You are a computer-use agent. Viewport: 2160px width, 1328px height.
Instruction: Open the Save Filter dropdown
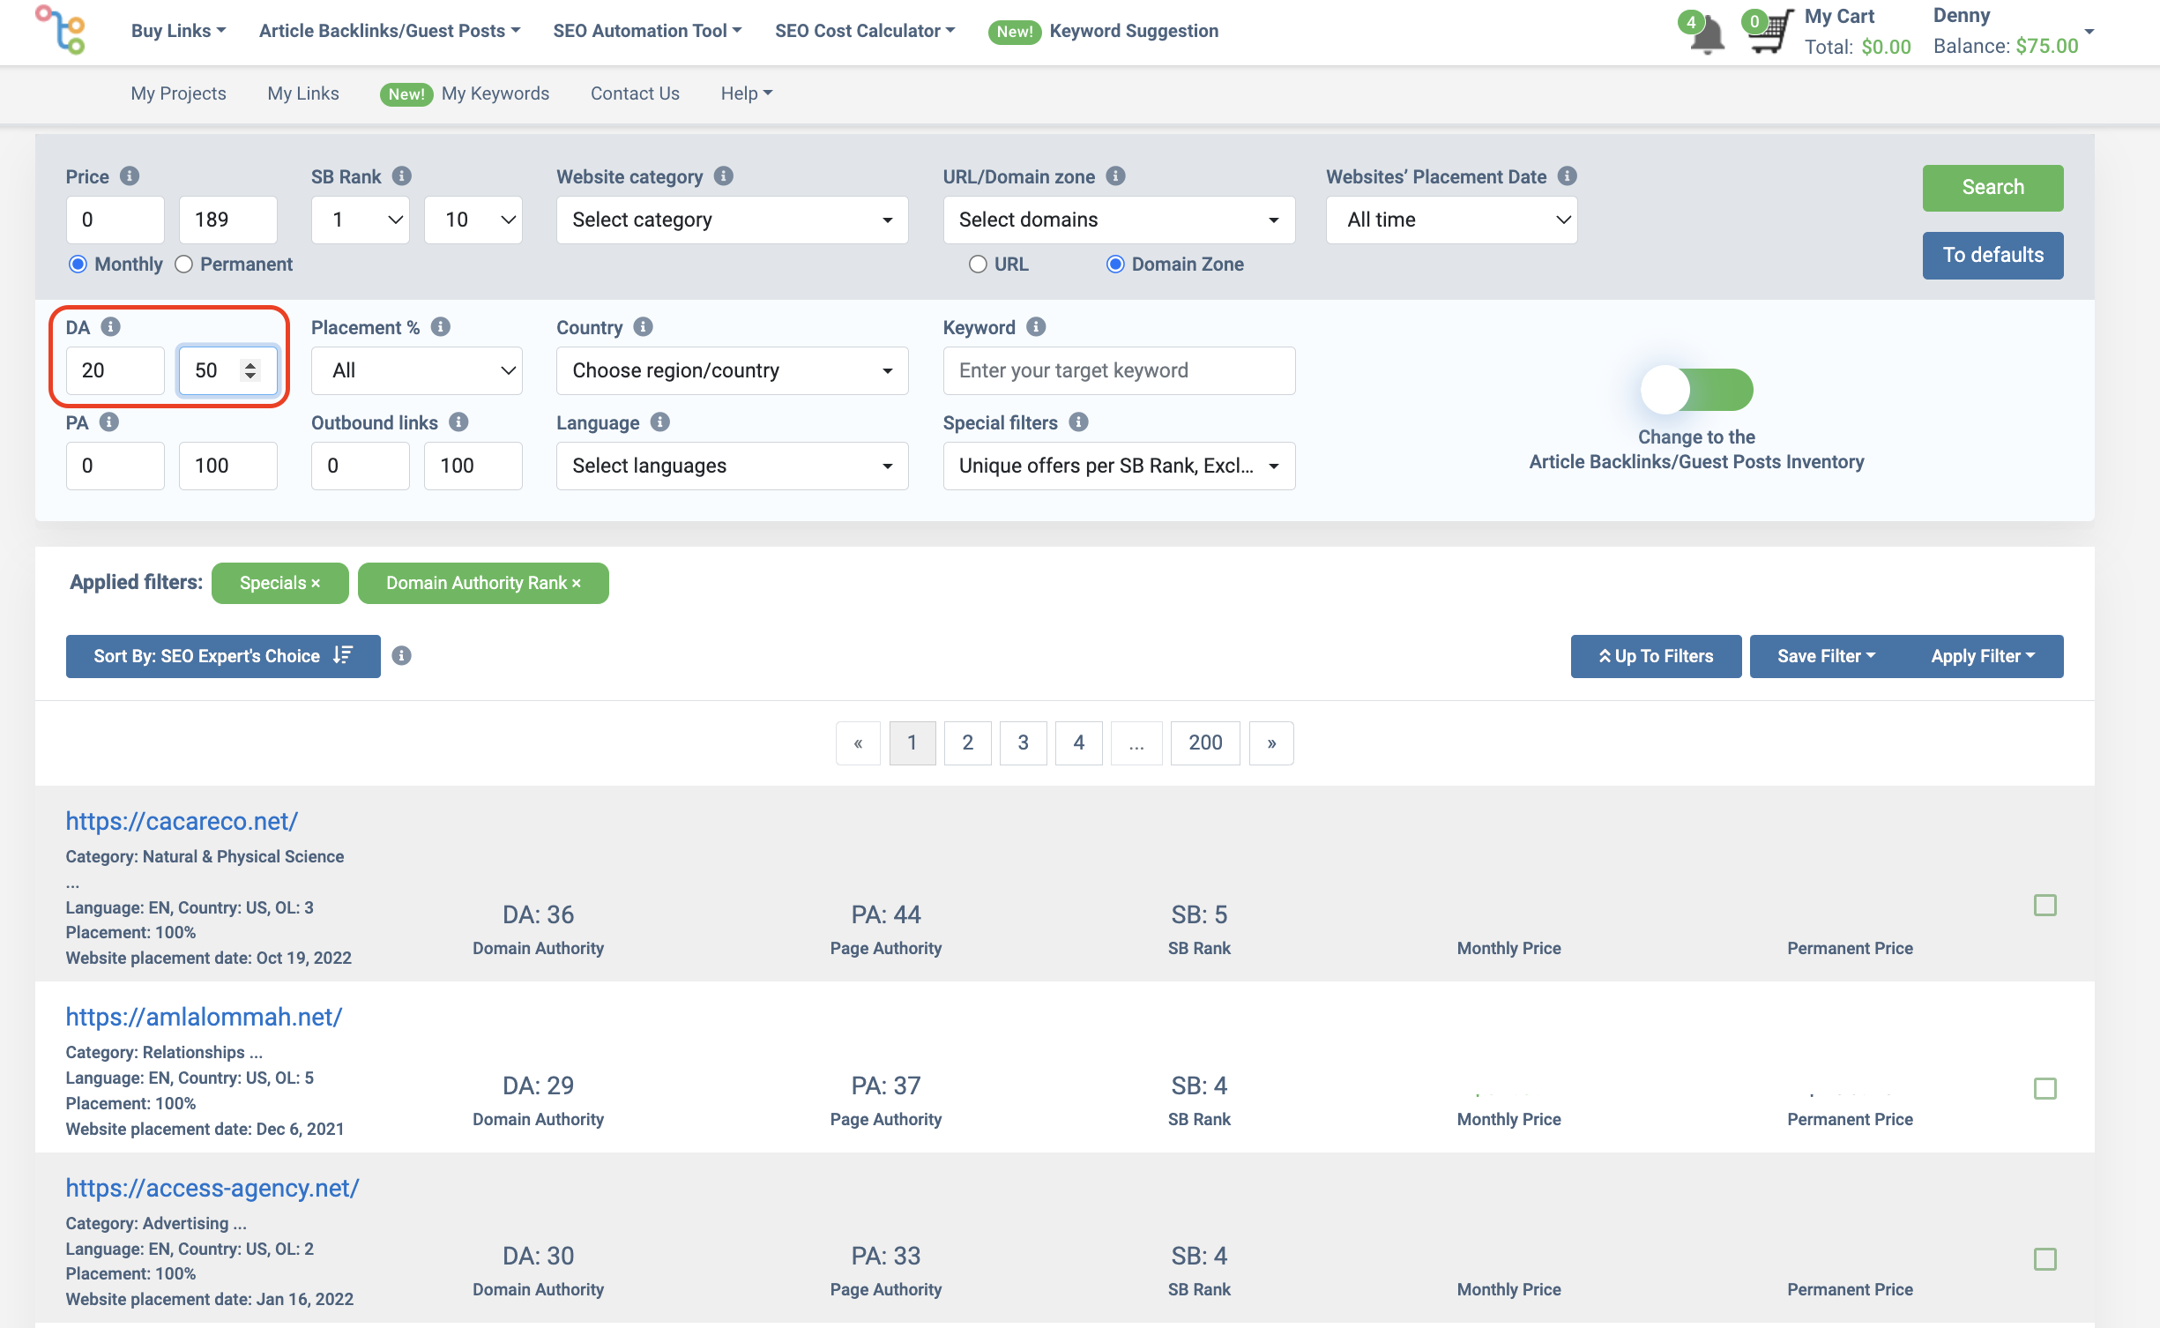click(1827, 656)
